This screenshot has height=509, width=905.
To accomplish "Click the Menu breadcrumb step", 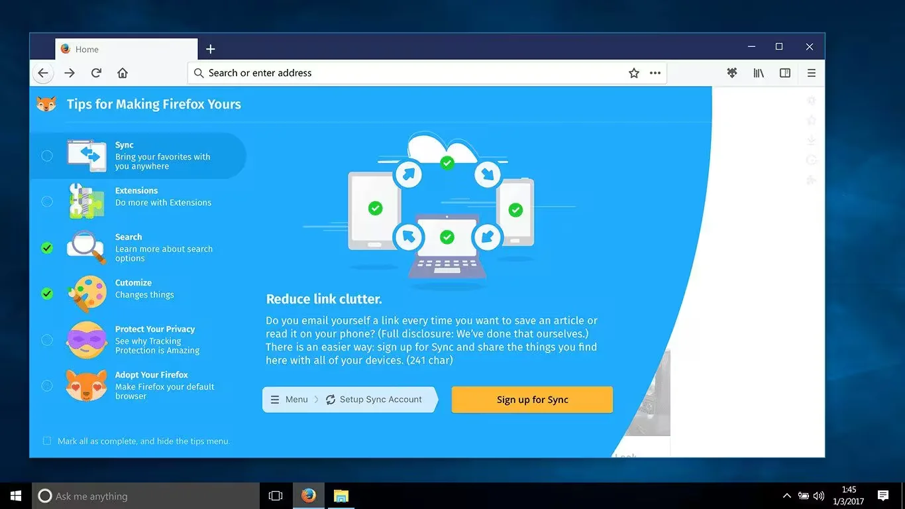I will click(290, 400).
